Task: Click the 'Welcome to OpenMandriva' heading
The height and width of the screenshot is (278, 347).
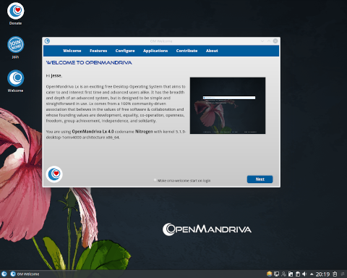Action: pos(89,63)
